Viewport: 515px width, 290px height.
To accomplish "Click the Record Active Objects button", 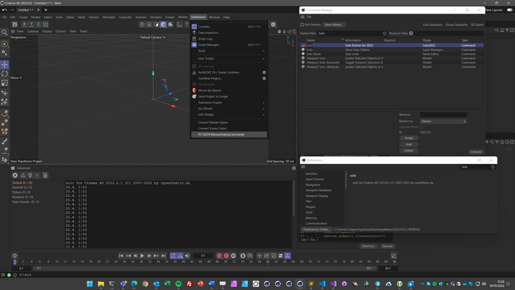I will click(x=219, y=255).
